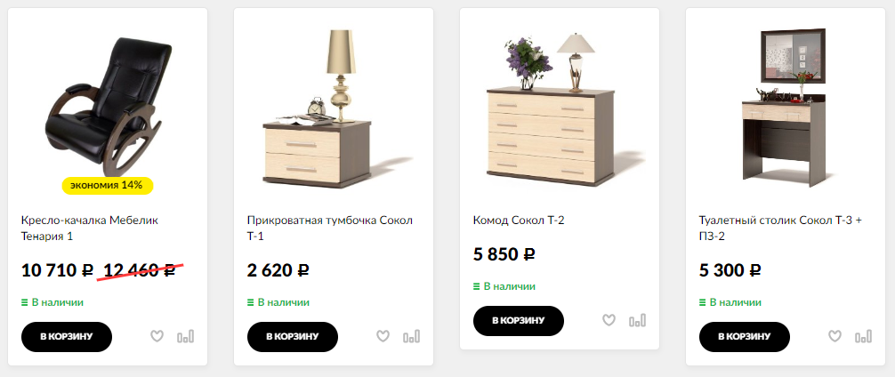Click the heart icon for Комод Сокол Т-2

coord(609,320)
